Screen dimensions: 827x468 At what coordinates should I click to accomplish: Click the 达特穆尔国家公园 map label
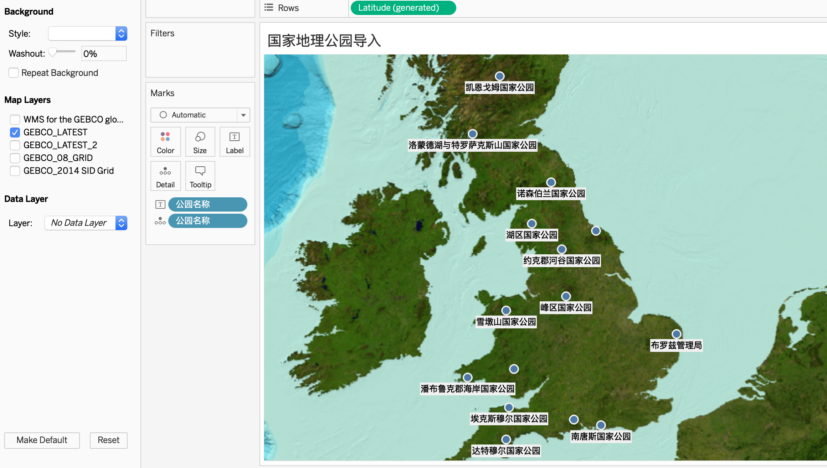pos(506,451)
